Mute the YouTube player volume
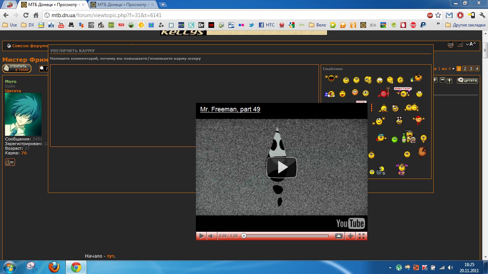The width and height of the screenshot is (488, 274). [x=212, y=236]
